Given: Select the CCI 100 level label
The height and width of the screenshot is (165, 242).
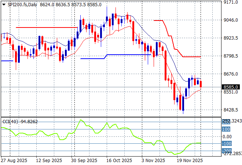Looking at the screenshot, I should [x=226, y=129].
